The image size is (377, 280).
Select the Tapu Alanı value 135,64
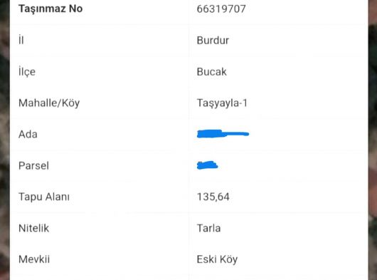click(x=213, y=197)
